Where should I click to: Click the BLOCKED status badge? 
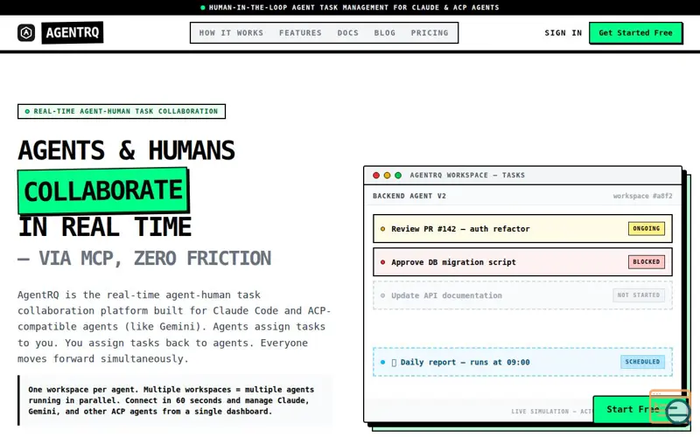click(x=647, y=261)
